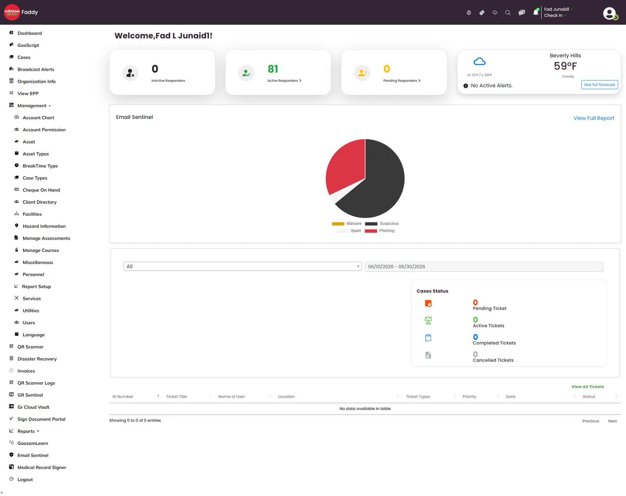Click the Asset Types icon in sidebar
Viewport: 626px width, 496px height.
16,153
